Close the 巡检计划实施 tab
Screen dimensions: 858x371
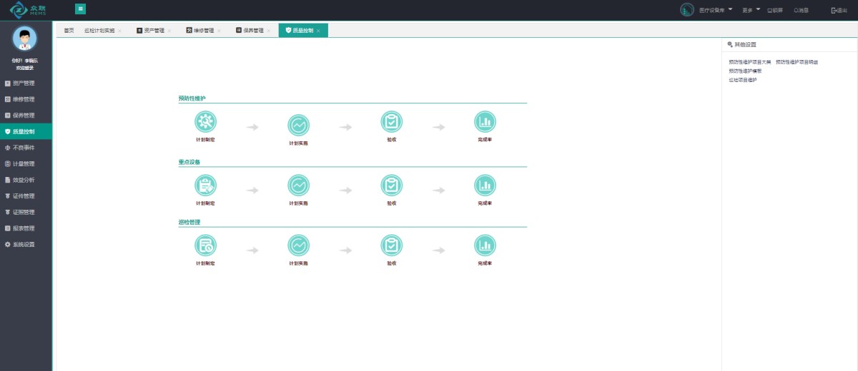119,31
